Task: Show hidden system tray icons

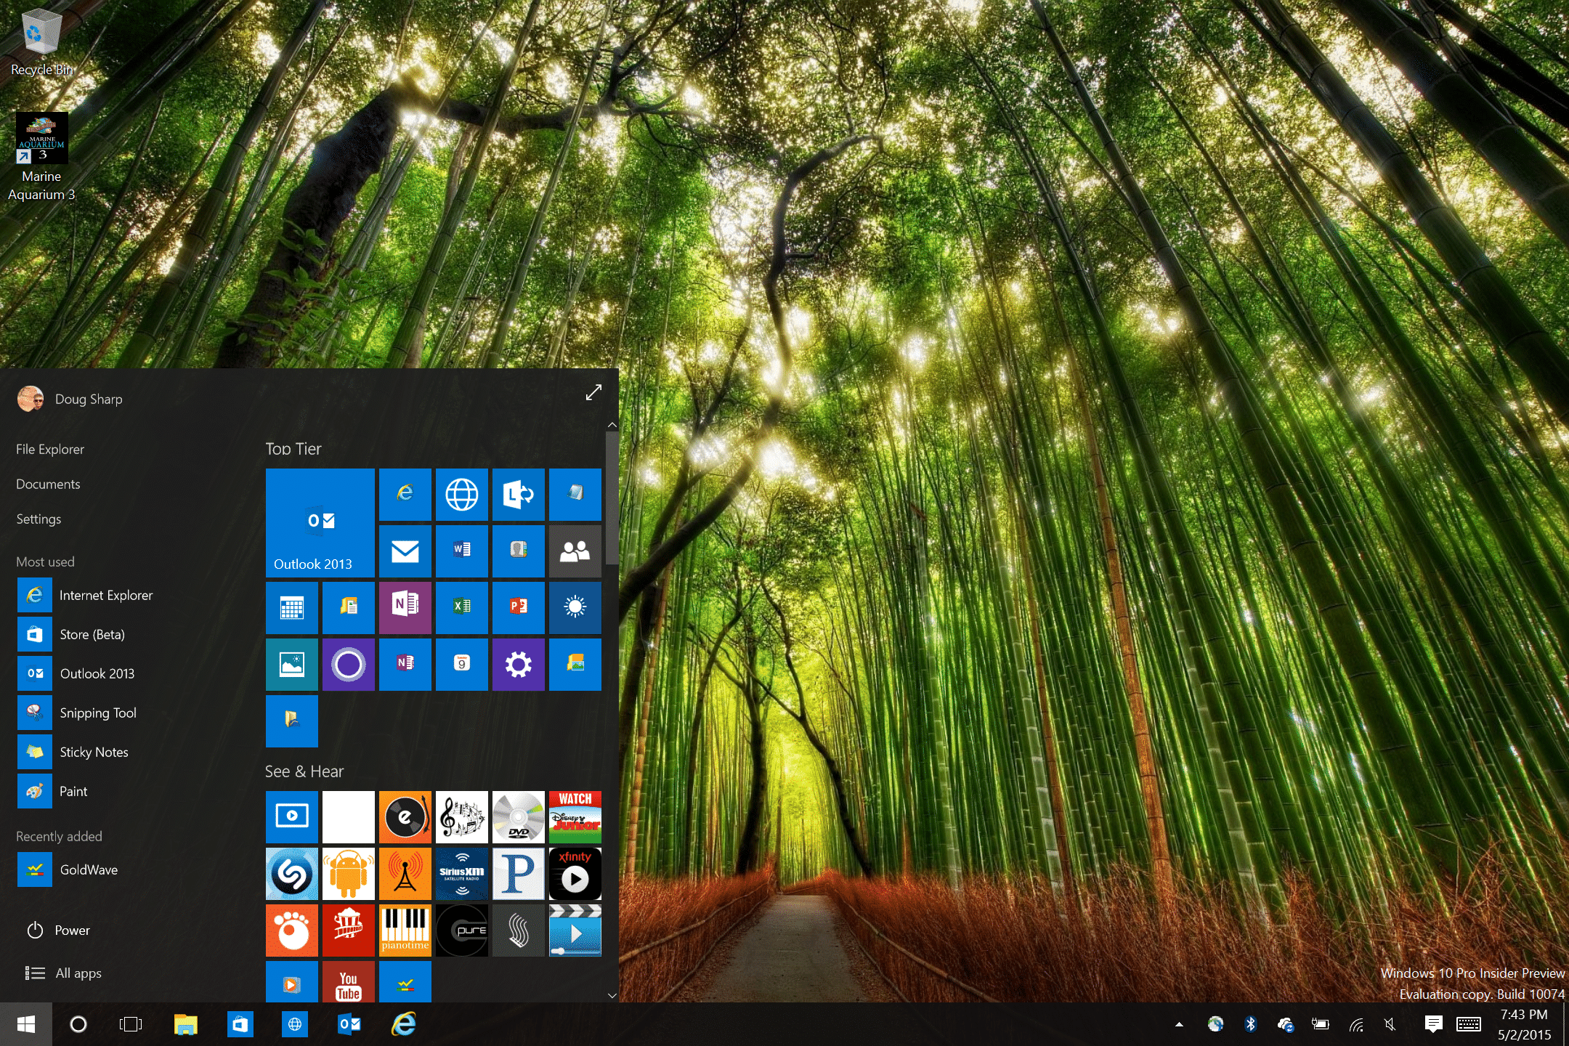Action: [x=1179, y=1024]
